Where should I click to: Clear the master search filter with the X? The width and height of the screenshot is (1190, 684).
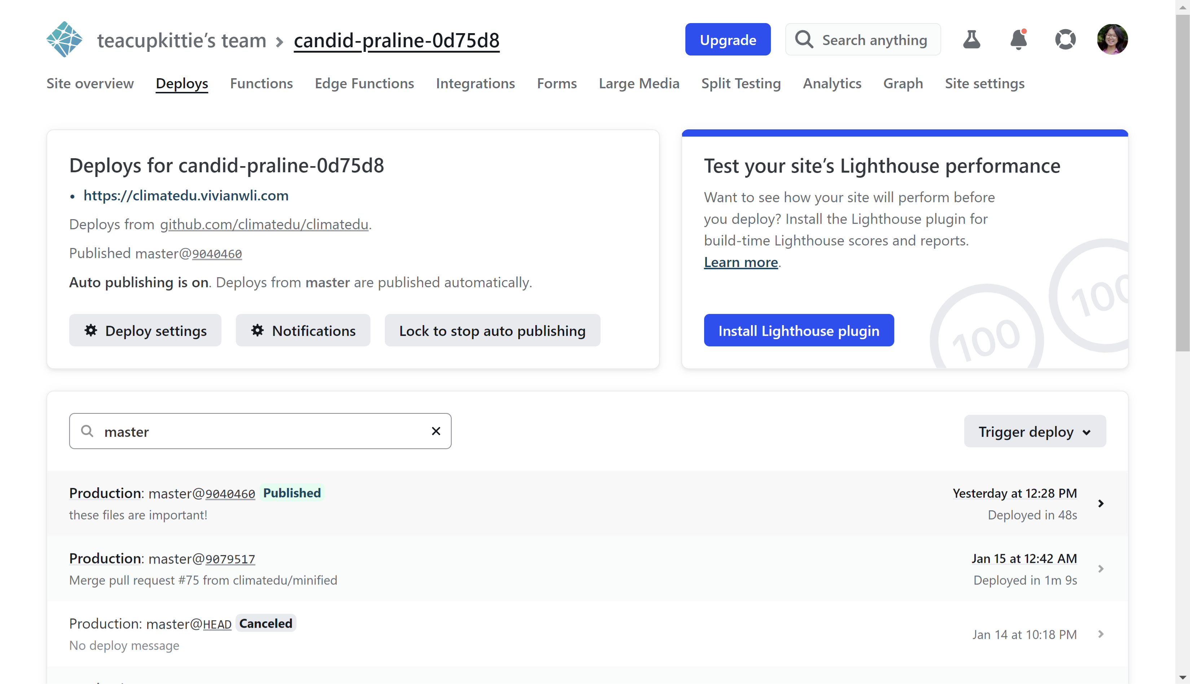point(436,431)
